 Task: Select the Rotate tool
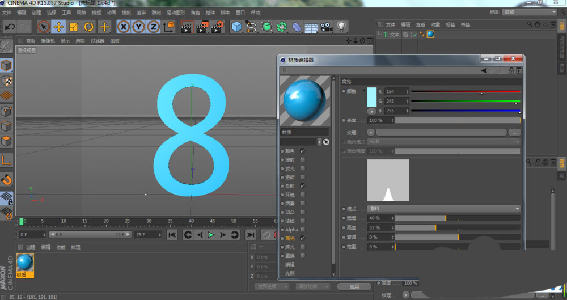pos(89,27)
